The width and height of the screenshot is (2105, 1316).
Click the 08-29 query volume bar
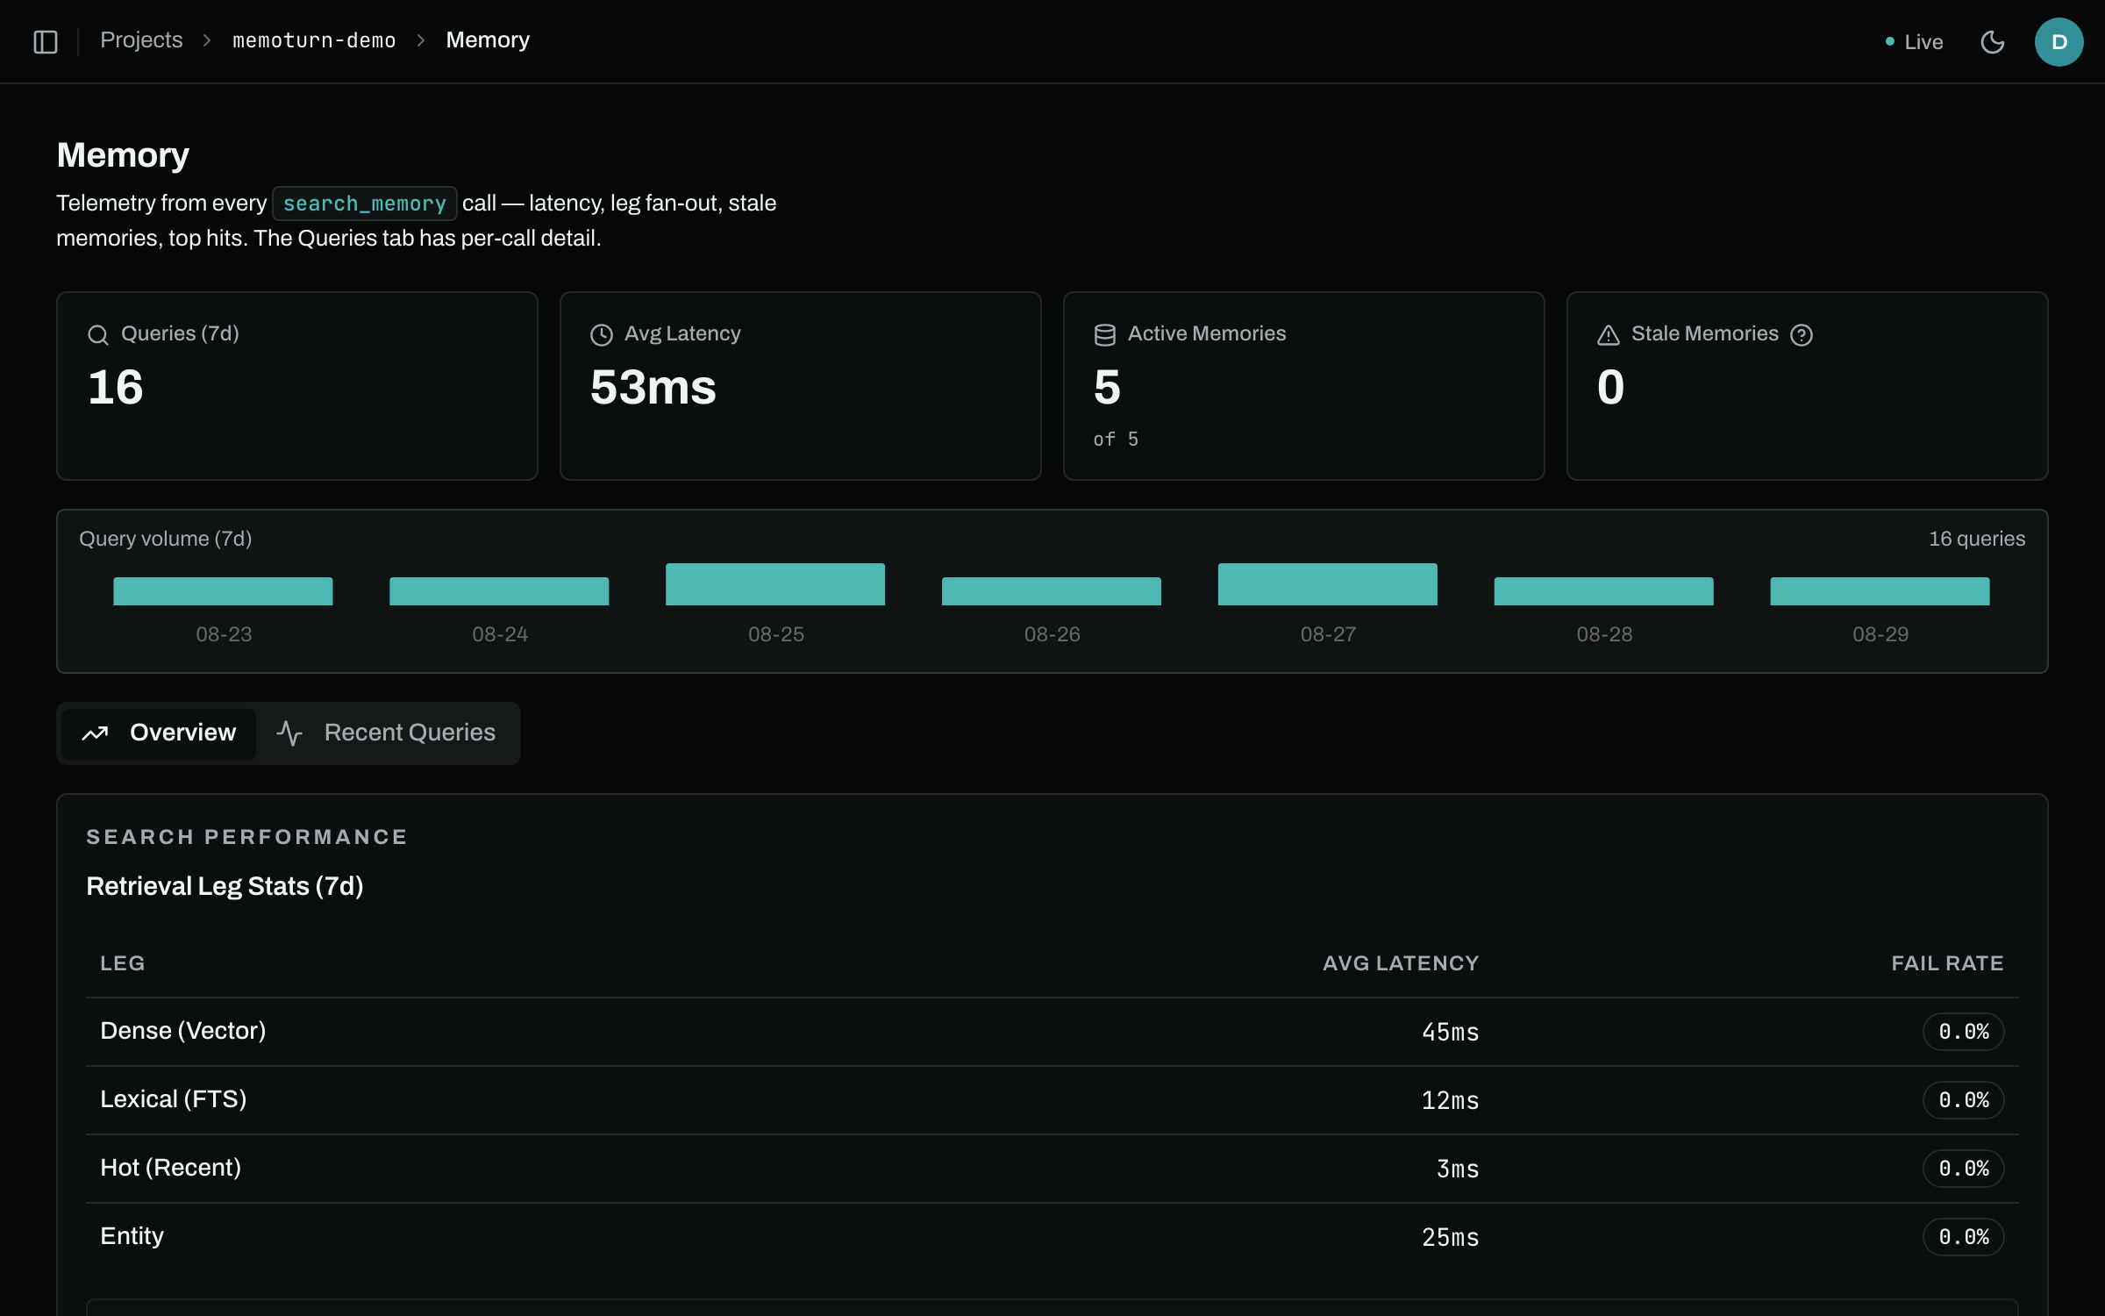1880,591
